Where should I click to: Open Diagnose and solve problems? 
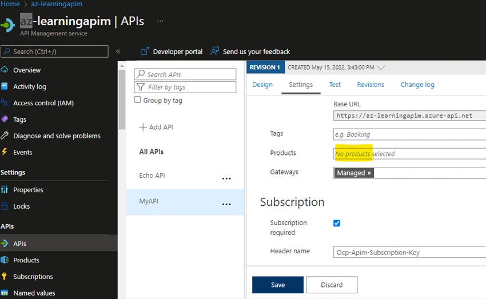coord(57,135)
